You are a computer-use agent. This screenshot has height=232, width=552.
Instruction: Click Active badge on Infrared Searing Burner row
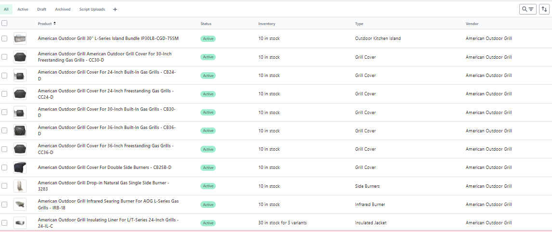(x=208, y=204)
